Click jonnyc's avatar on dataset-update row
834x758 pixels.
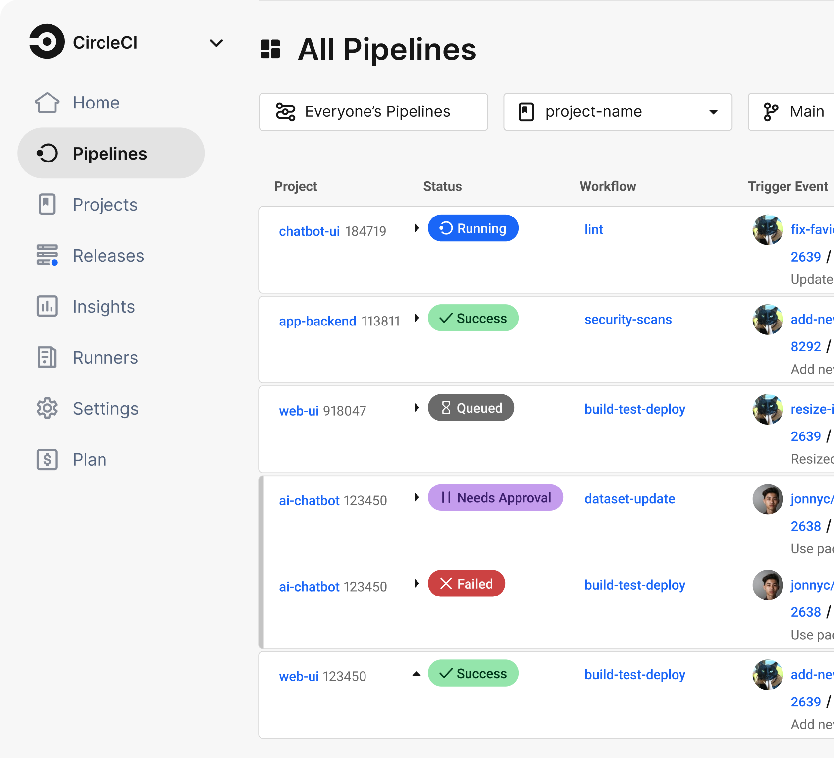(x=767, y=499)
